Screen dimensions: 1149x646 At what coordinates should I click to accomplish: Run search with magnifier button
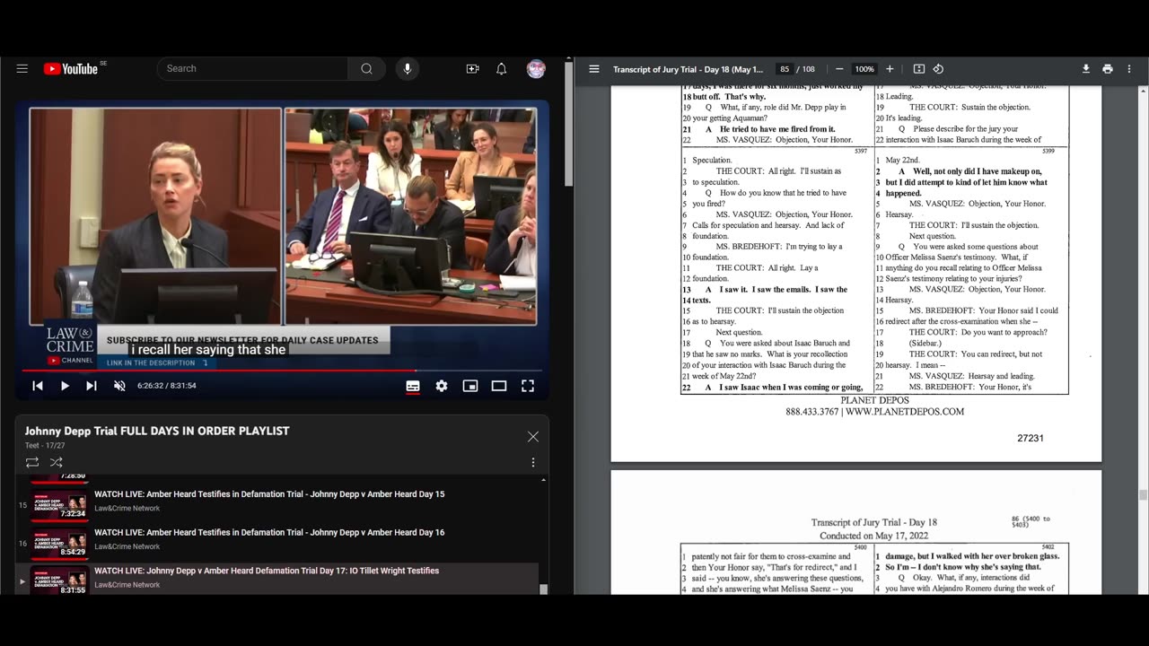click(x=366, y=69)
